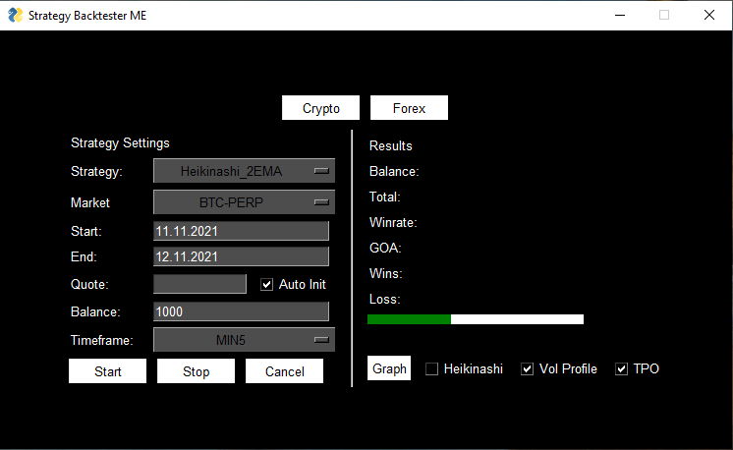Enable the Heikinashi checkbox
The width and height of the screenshot is (733, 450).
432,368
